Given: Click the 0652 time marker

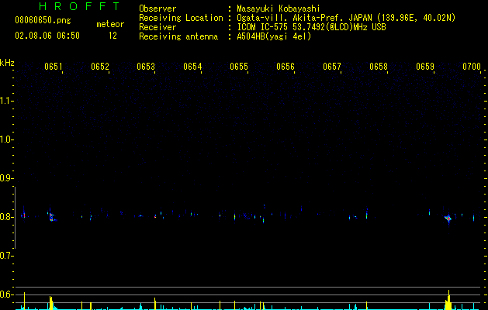Looking at the screenshot, I should click(100, 67).
